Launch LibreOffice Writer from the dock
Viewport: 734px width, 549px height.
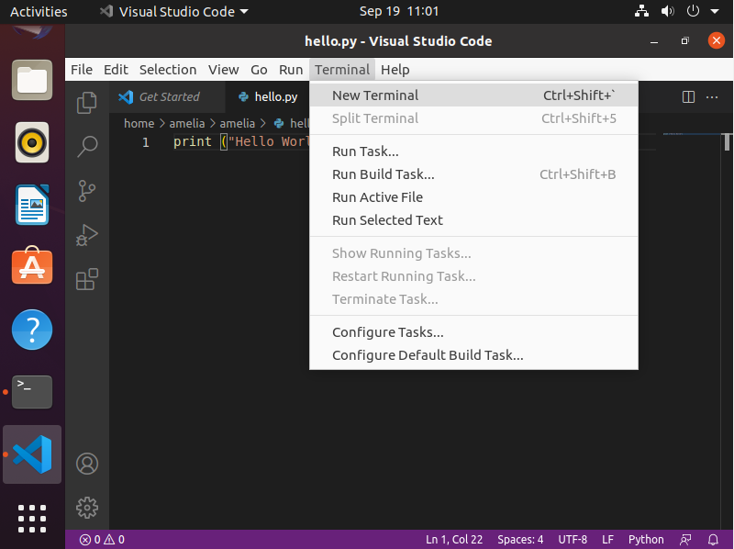tap(32, 205)
